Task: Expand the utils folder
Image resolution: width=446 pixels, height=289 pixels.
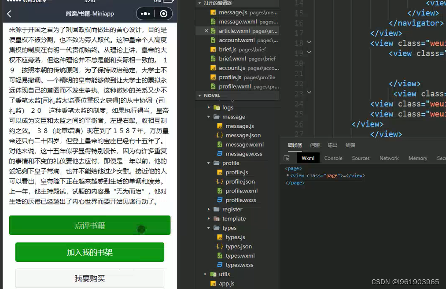Action: 205,274
